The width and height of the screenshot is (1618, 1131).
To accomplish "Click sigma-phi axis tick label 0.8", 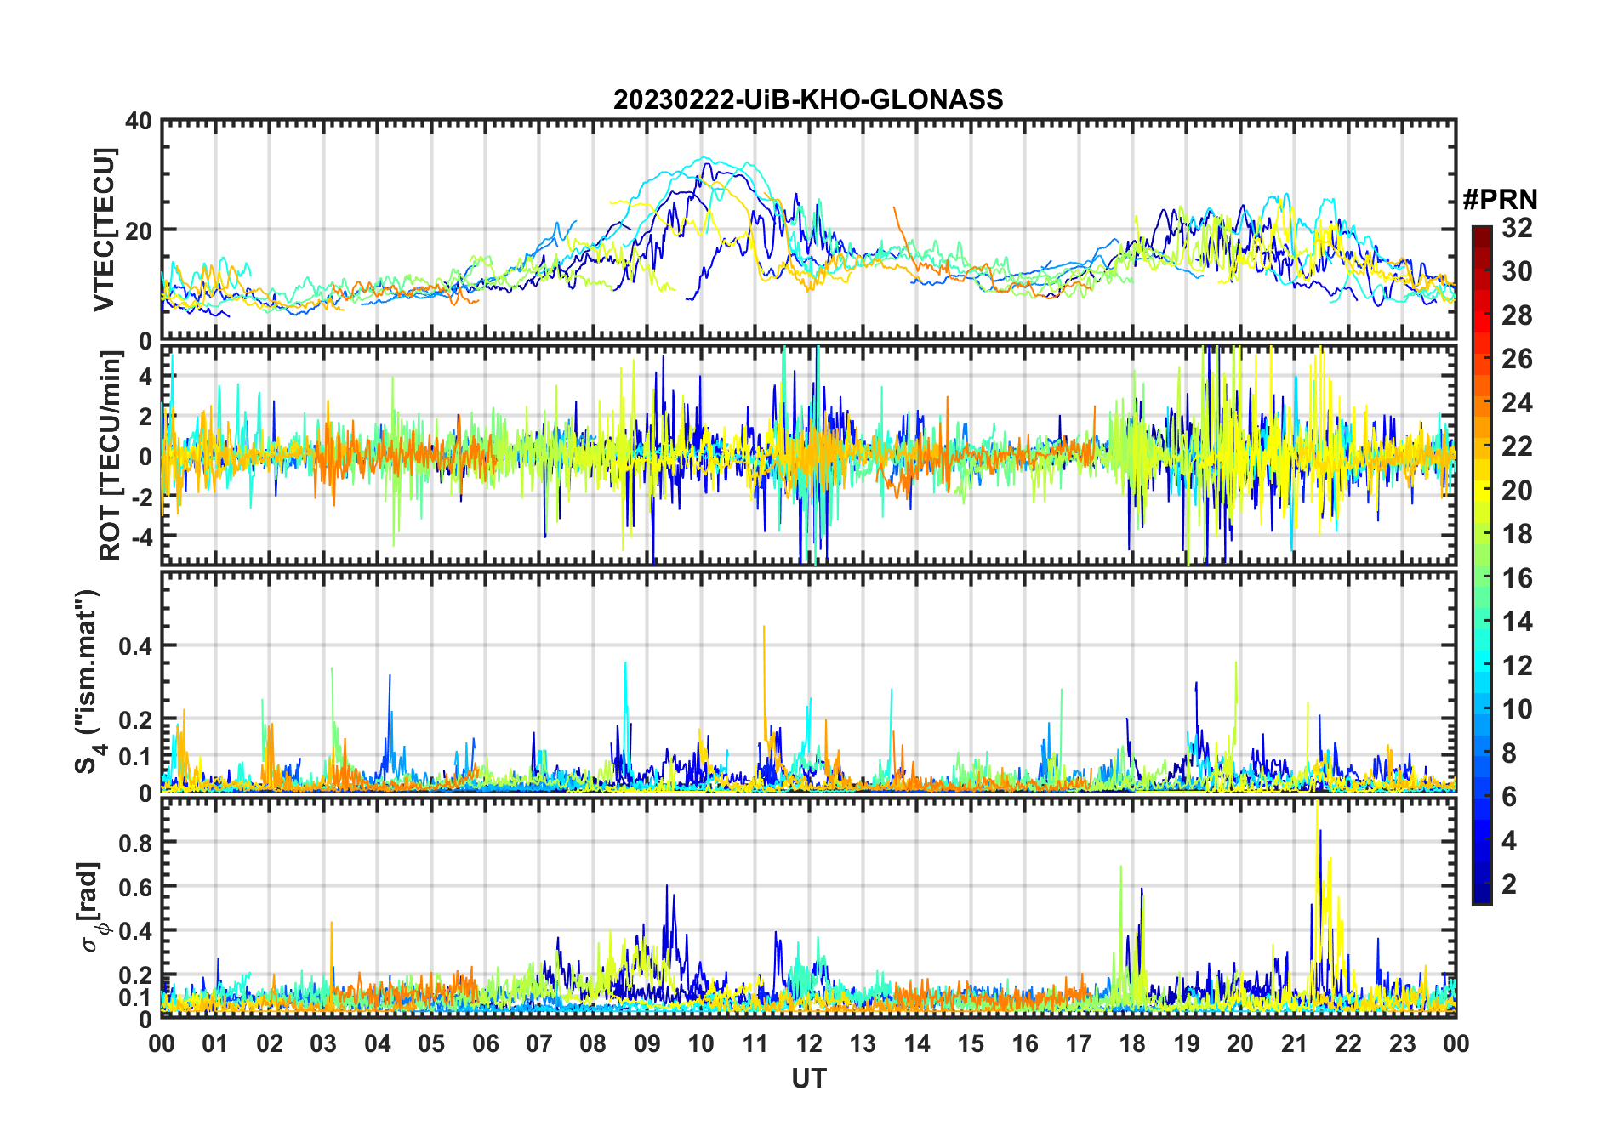I will tap(135, 843).
